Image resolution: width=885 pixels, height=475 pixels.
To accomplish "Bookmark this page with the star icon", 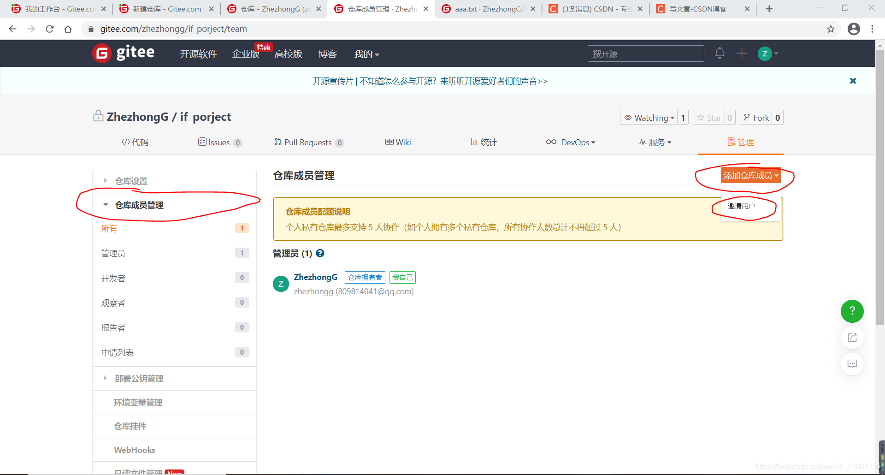I will (831, 29).
